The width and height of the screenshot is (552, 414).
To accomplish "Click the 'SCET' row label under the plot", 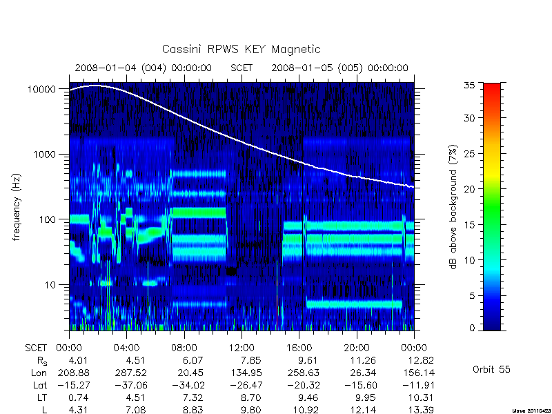I will (36, 348).
